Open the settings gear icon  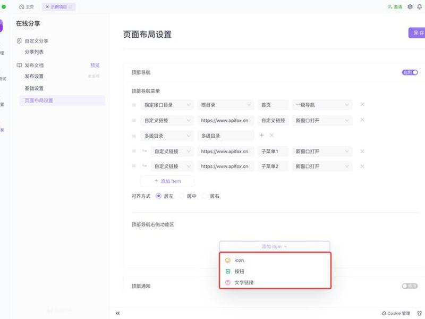click(410, 7)
